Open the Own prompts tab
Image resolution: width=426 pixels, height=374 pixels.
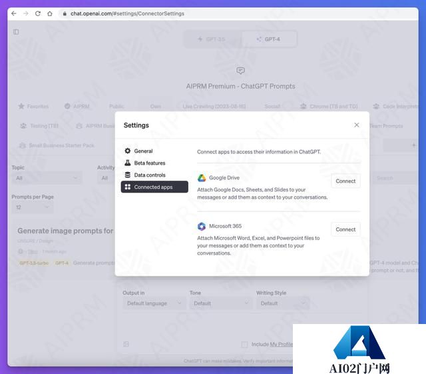click(x=155, y=106)
